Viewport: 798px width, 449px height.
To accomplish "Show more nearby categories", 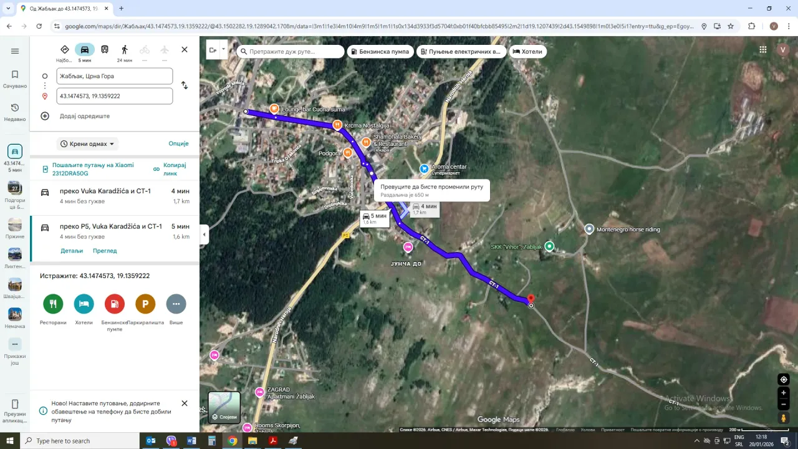I will tap(176, 304).
